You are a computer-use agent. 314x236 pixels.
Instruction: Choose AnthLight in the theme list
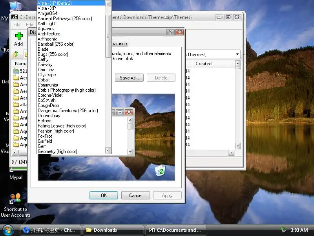coord(71,24)
